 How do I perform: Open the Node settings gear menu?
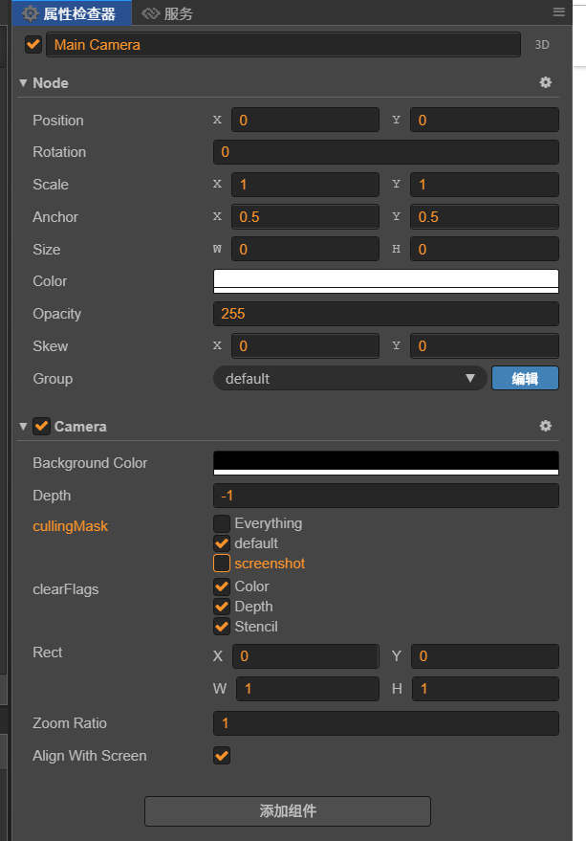(545, 83)
